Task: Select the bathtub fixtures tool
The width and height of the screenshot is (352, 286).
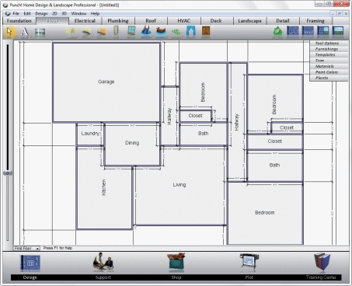Action: pos(161,32)
